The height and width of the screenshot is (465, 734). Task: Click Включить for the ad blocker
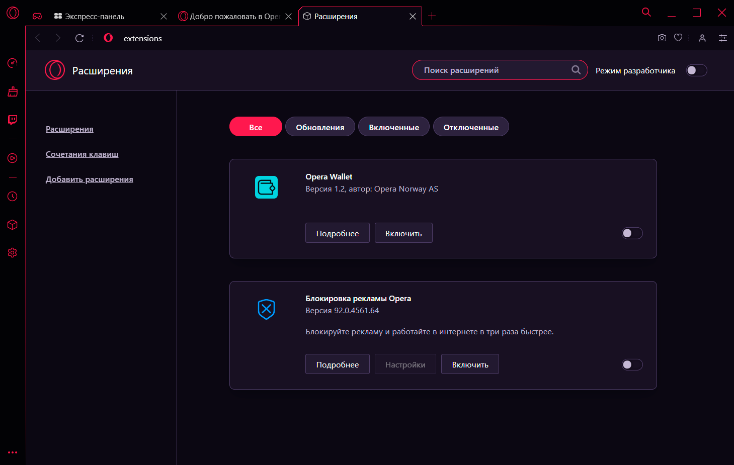tap(470, 364)
